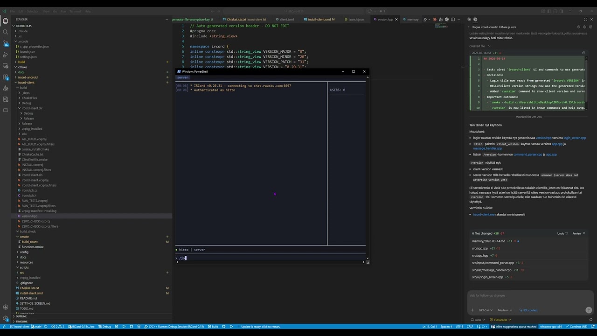The height and width of the screenshot is (336, 597).
Task: Switch to the CMakeLists.txt editor tab
Action: coord(236,20)
